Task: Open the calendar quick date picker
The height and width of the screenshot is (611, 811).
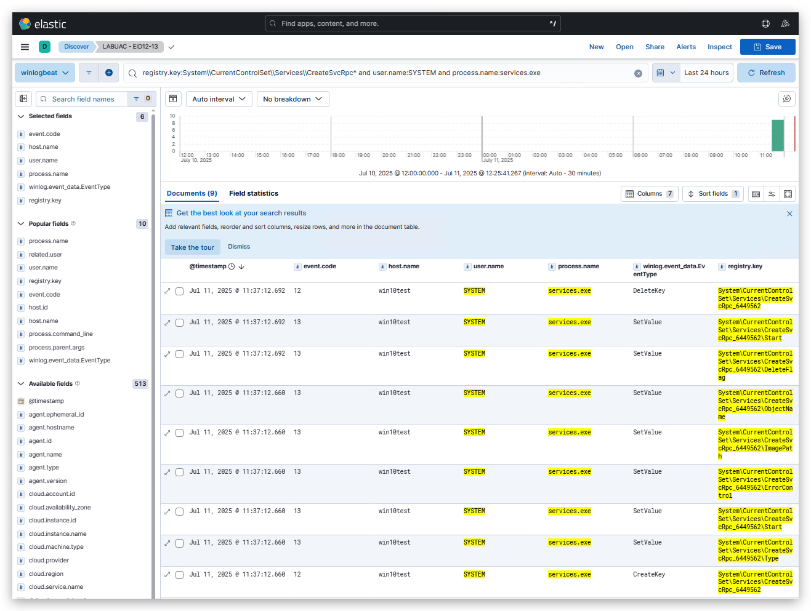Action: (x=666, y=73)
